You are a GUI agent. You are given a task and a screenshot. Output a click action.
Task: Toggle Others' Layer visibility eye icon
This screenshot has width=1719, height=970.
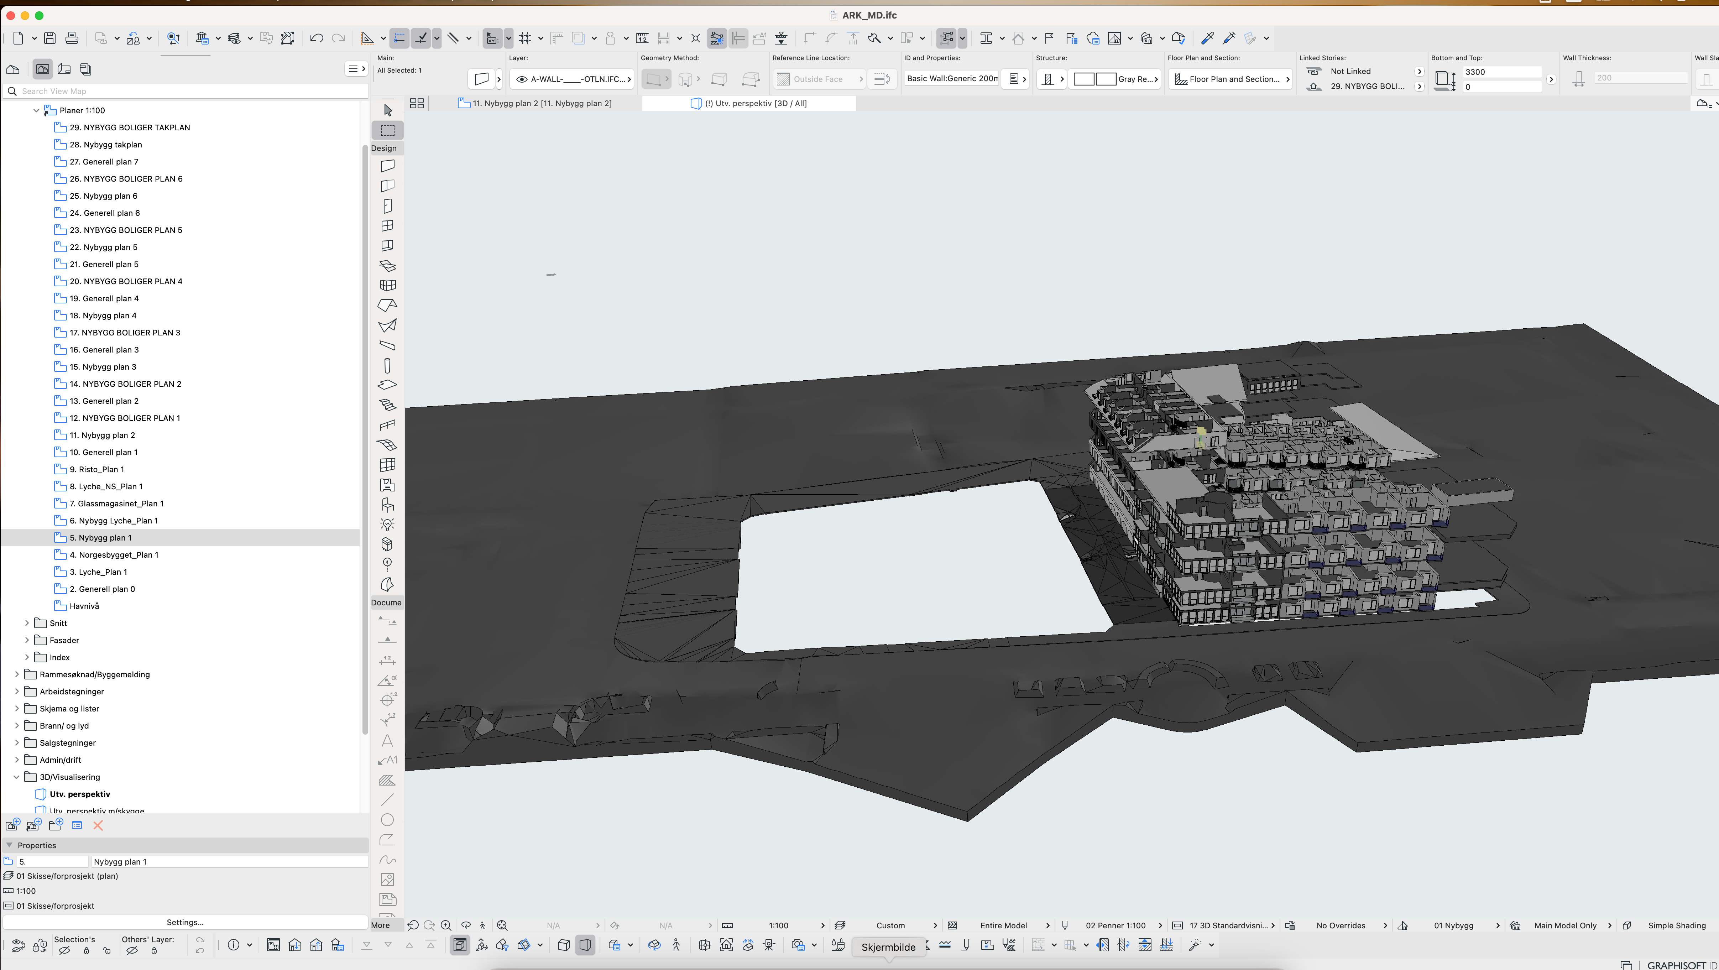132,951
